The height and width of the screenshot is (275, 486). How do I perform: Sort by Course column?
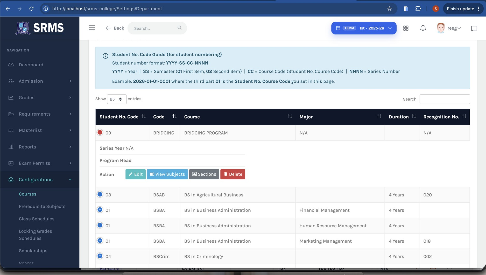coord(238,117)
